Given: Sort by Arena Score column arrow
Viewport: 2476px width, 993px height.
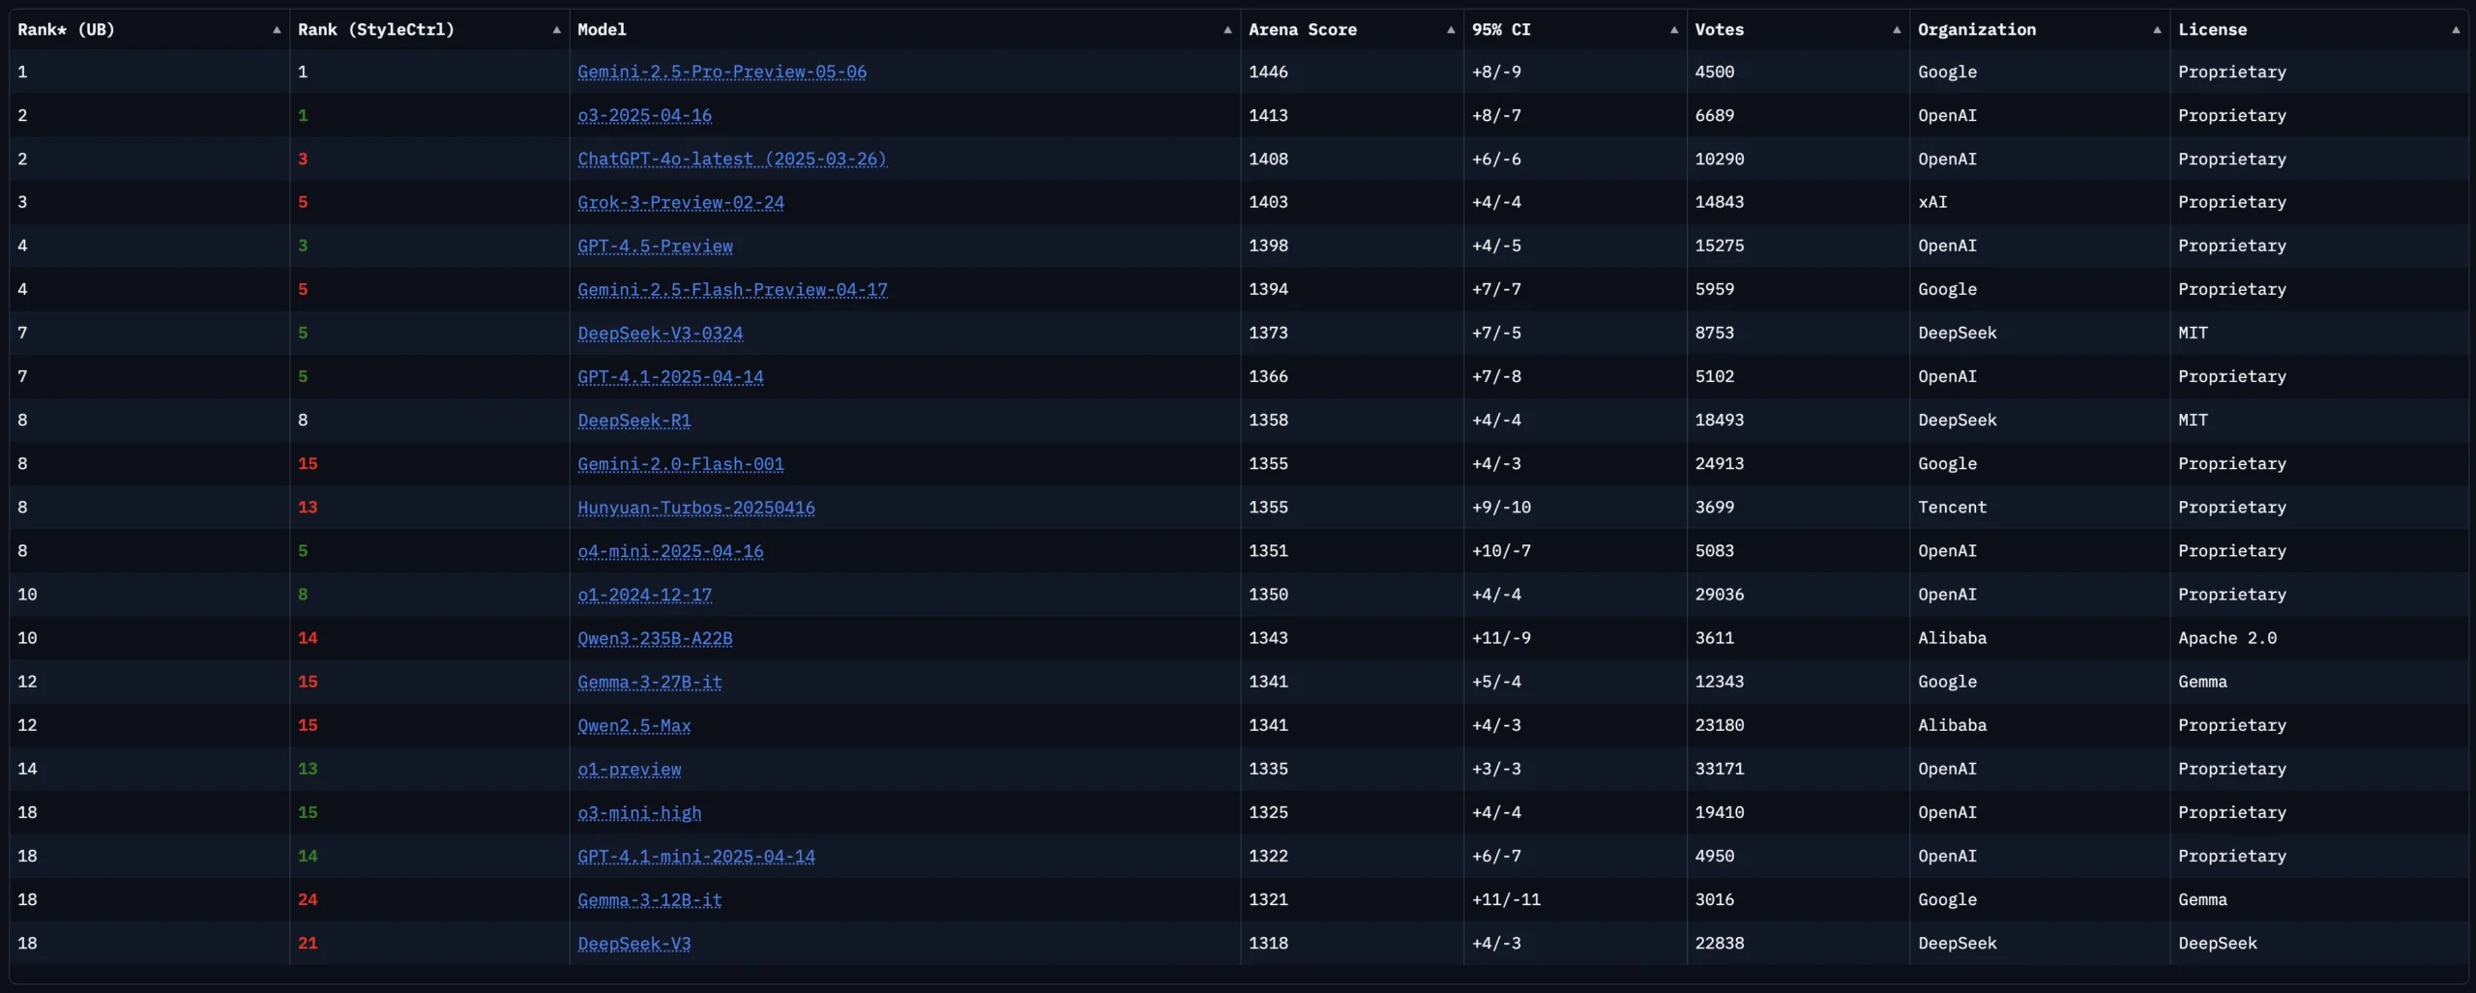Looking at the screenshot, I should [x=1451, y=30].
